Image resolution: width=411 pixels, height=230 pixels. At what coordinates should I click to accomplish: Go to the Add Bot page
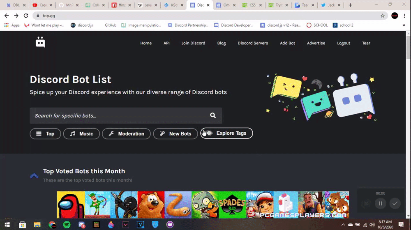click(287, 43)
